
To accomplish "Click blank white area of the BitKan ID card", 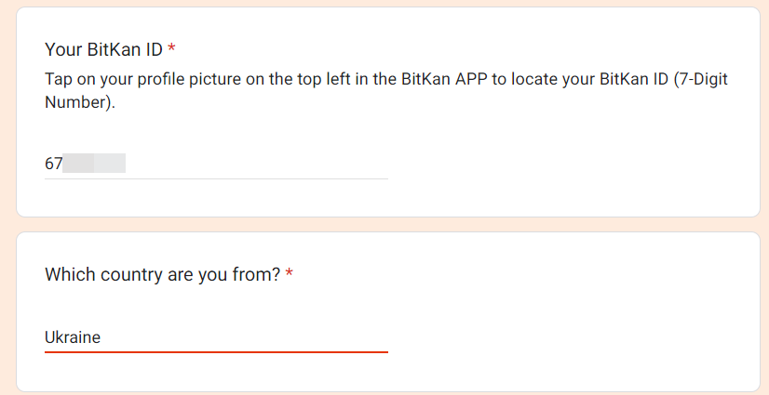I will (x=577, y=158).
